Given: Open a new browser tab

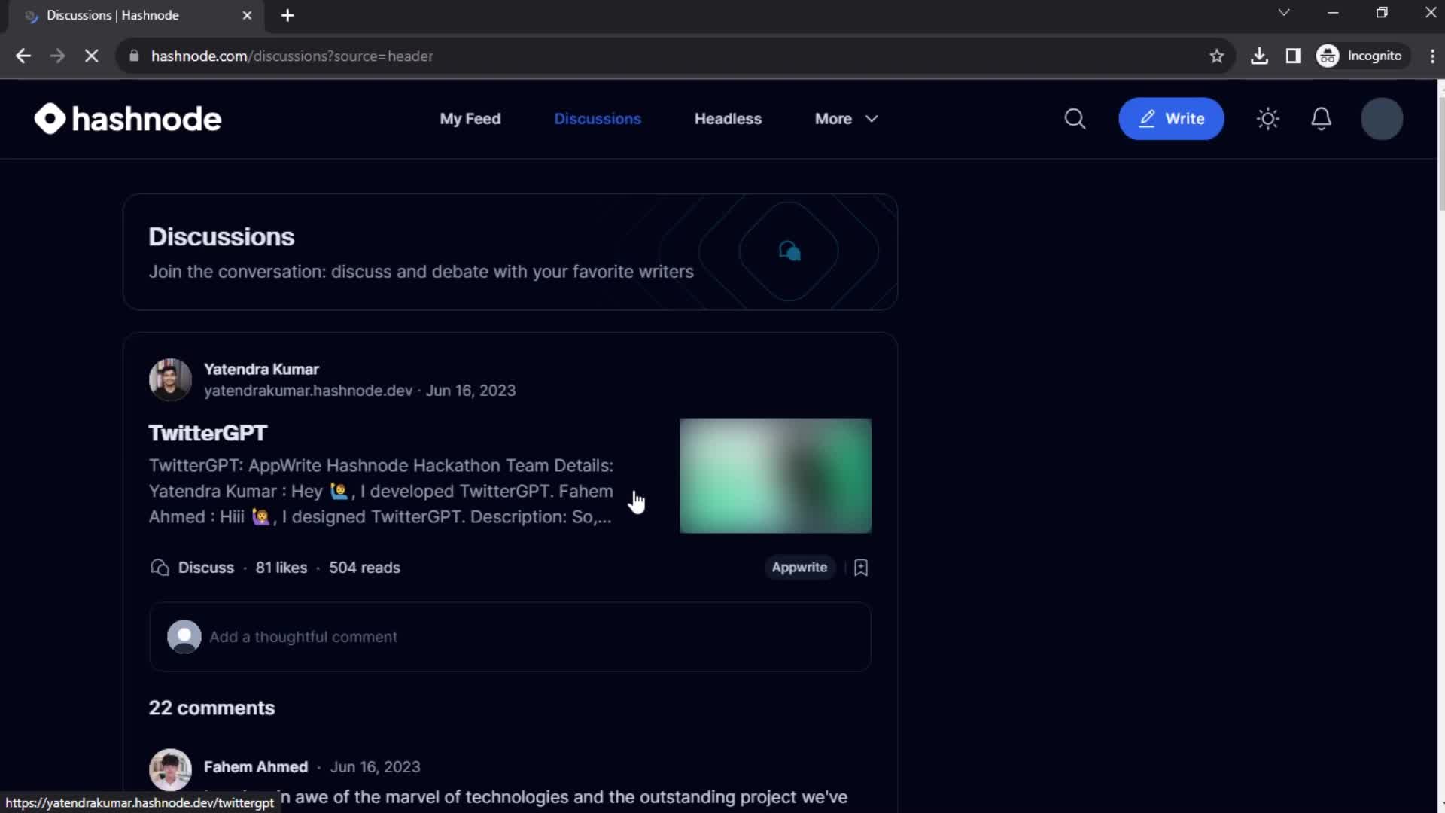Looking at the screenshot, I should pos(287,16).
